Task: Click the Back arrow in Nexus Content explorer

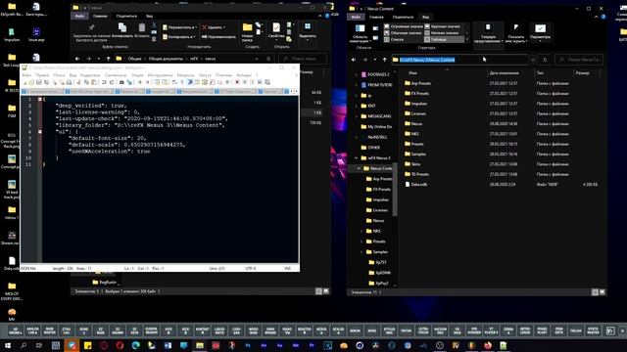Action: tap(354, 60)
